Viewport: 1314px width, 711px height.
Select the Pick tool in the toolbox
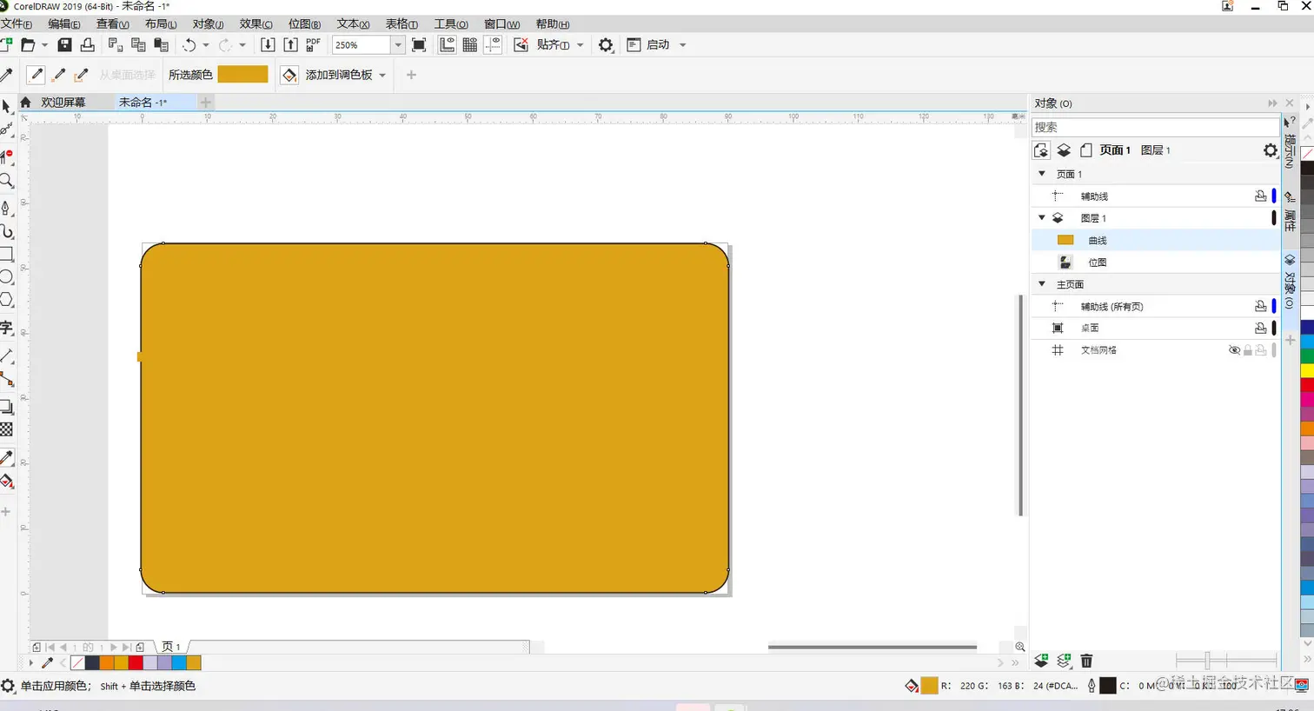[6, 106]
